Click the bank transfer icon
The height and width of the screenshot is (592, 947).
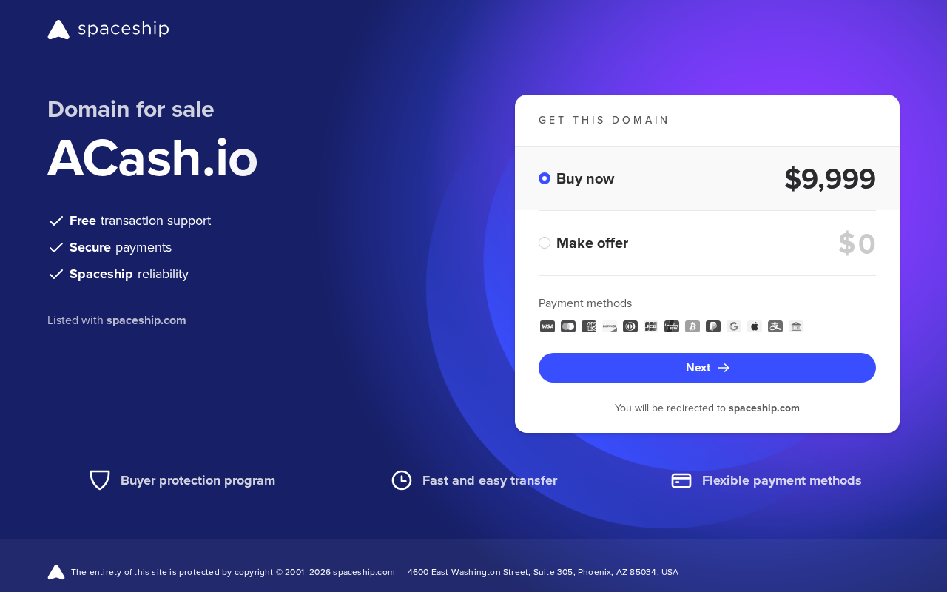tap(796, 326)
